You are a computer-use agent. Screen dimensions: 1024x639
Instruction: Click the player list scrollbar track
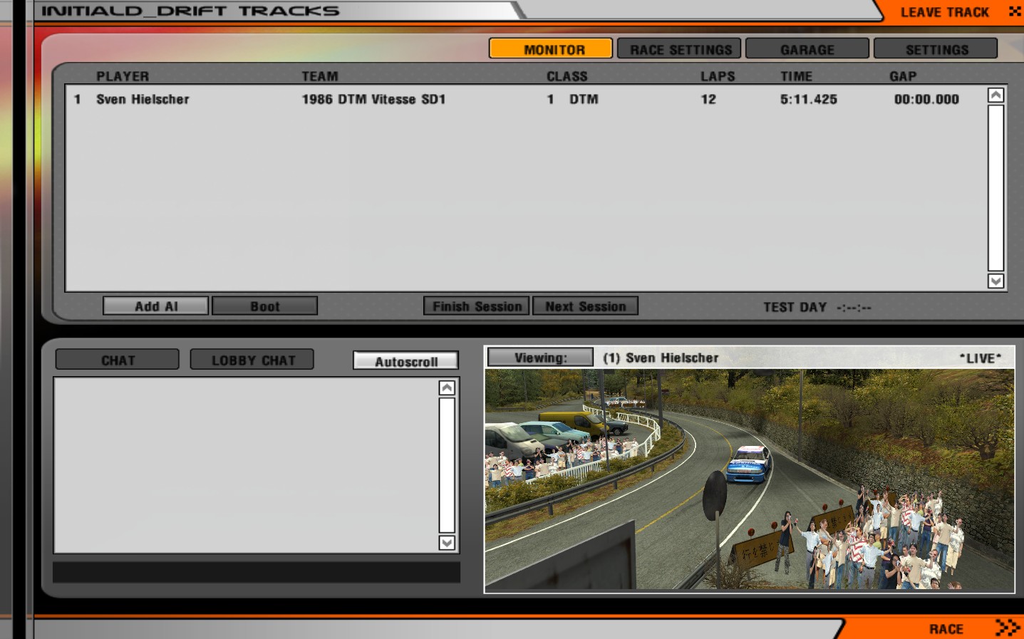click(x=995, y=188)
